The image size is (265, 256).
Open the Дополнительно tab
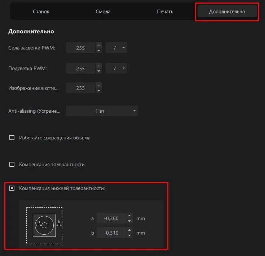[x=227, y=12]
